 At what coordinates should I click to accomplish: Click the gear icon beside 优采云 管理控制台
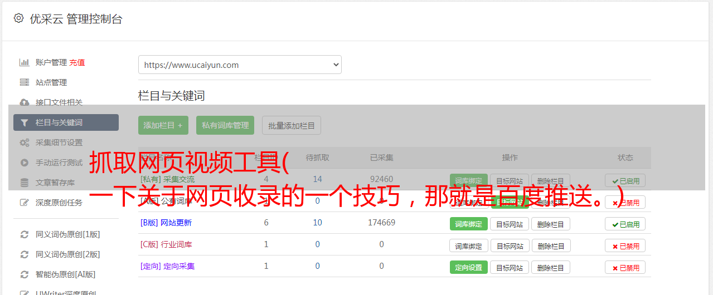point(18,18)
